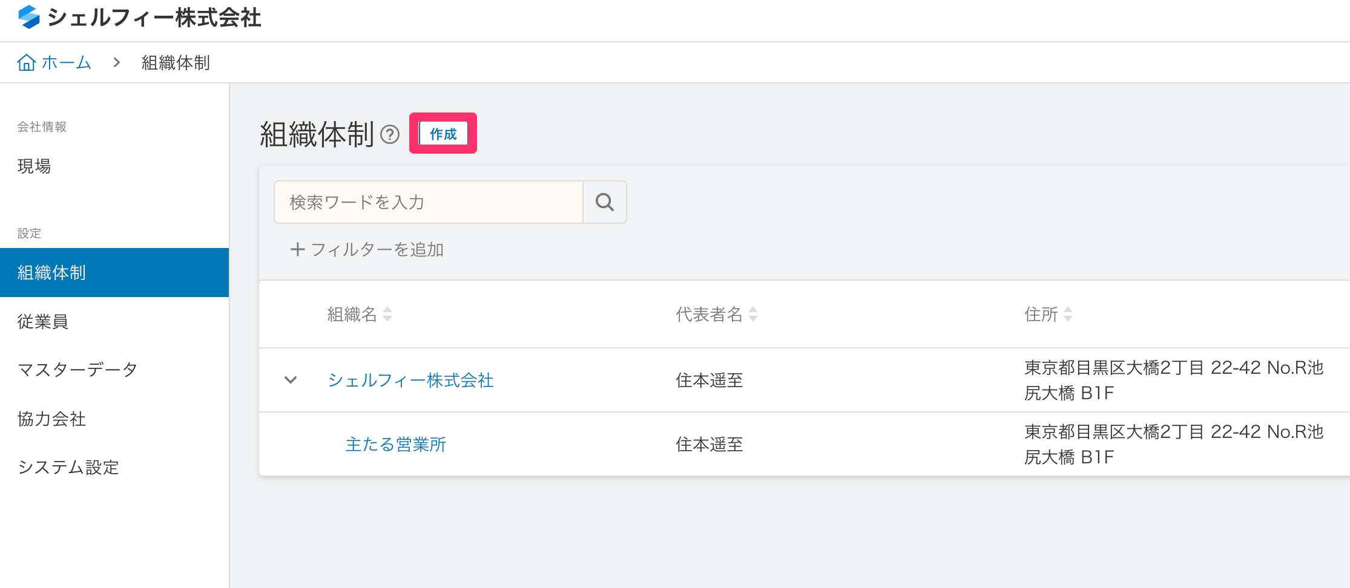Open the help icon beside 組織体制 heading

[390, 134]
